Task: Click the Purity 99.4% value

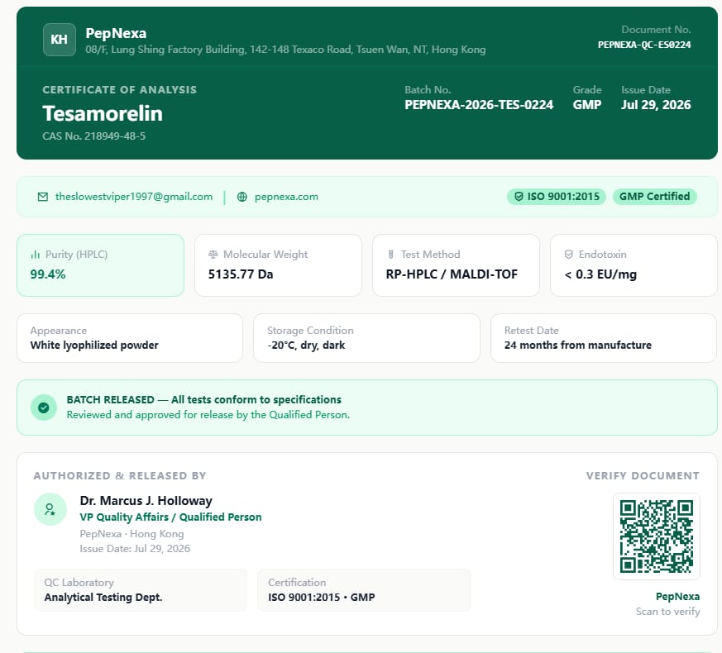Action: 48,274
